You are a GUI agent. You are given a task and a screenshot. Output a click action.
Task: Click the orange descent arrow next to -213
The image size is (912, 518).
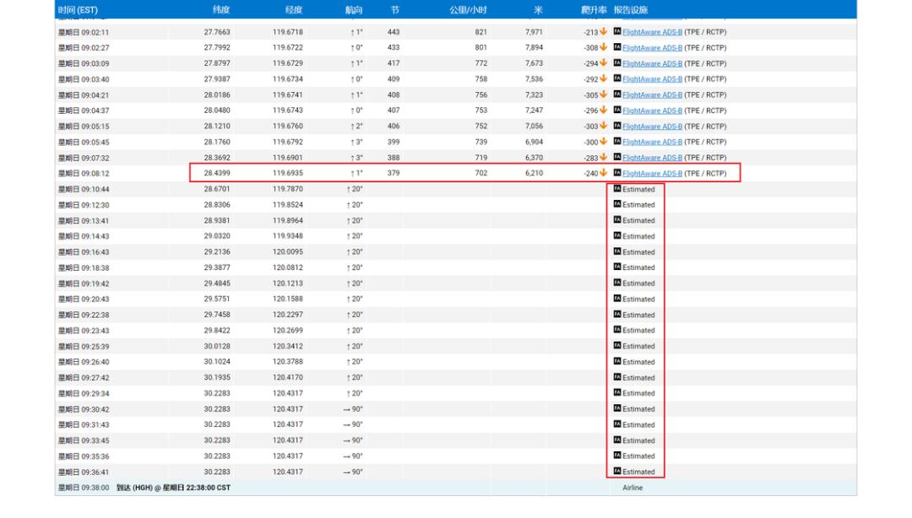pos(603,31)
